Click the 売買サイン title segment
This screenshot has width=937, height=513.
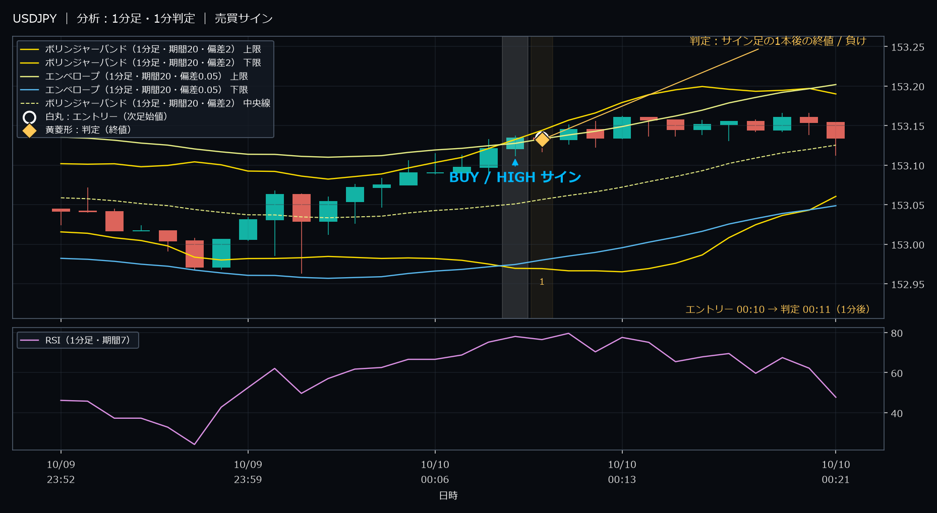tap(244, 19)
